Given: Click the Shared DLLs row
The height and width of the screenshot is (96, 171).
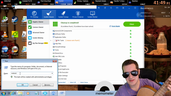Looking at the screenshot, I should point(96,53).
